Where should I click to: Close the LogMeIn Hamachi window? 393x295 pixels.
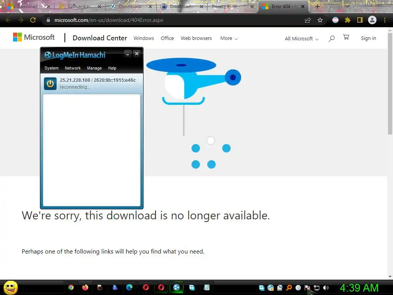137,54
